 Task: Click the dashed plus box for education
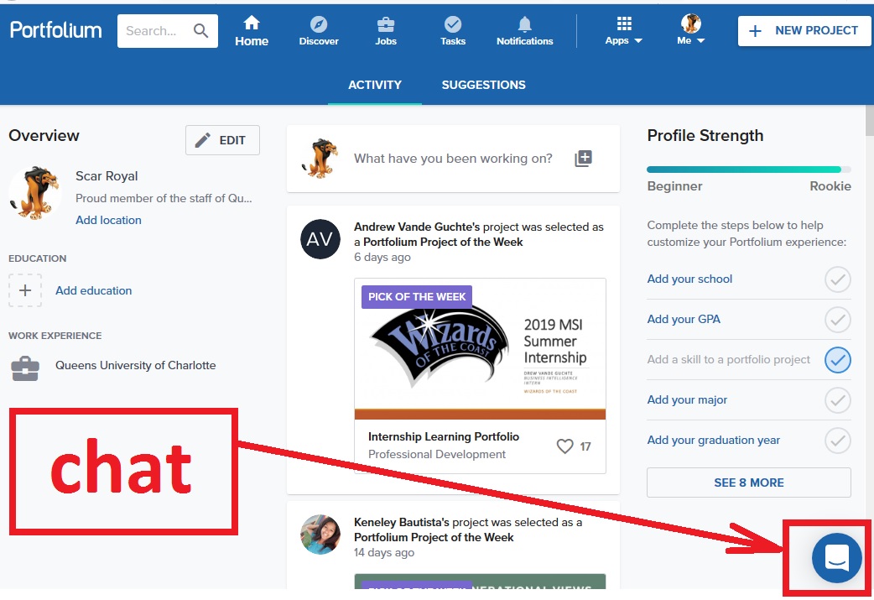point(25,290)
